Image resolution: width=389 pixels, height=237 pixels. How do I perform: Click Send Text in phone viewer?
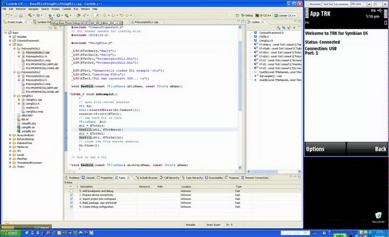tap(328, 5)
